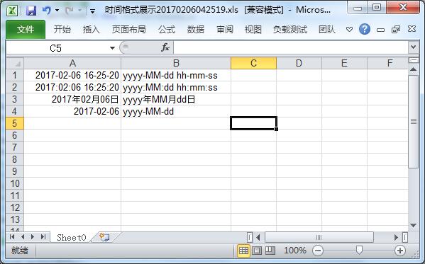Go to last sheet navigation arrow
The image size is (425, 264).
click(43, 237)
